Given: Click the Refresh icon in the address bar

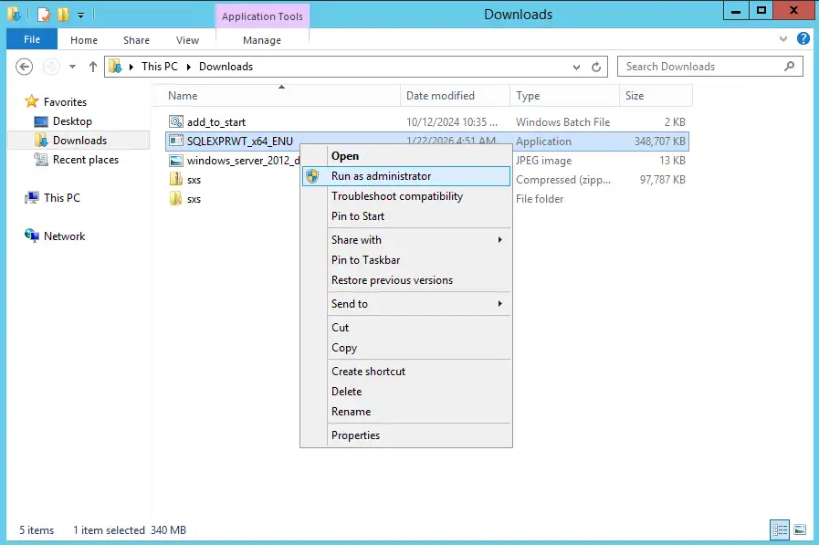Looking at the screenshot, I should pyautogui.click(x=598, y=67).
